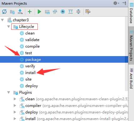Image resolution: width=134 pixels, height=121 pixels.
Task: Click the Ant Build spider icon
Action: coord(132,70)
